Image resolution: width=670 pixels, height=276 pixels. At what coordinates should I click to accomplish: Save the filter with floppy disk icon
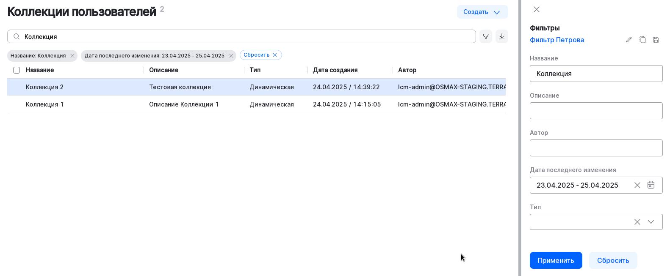(x=656, y=40)
